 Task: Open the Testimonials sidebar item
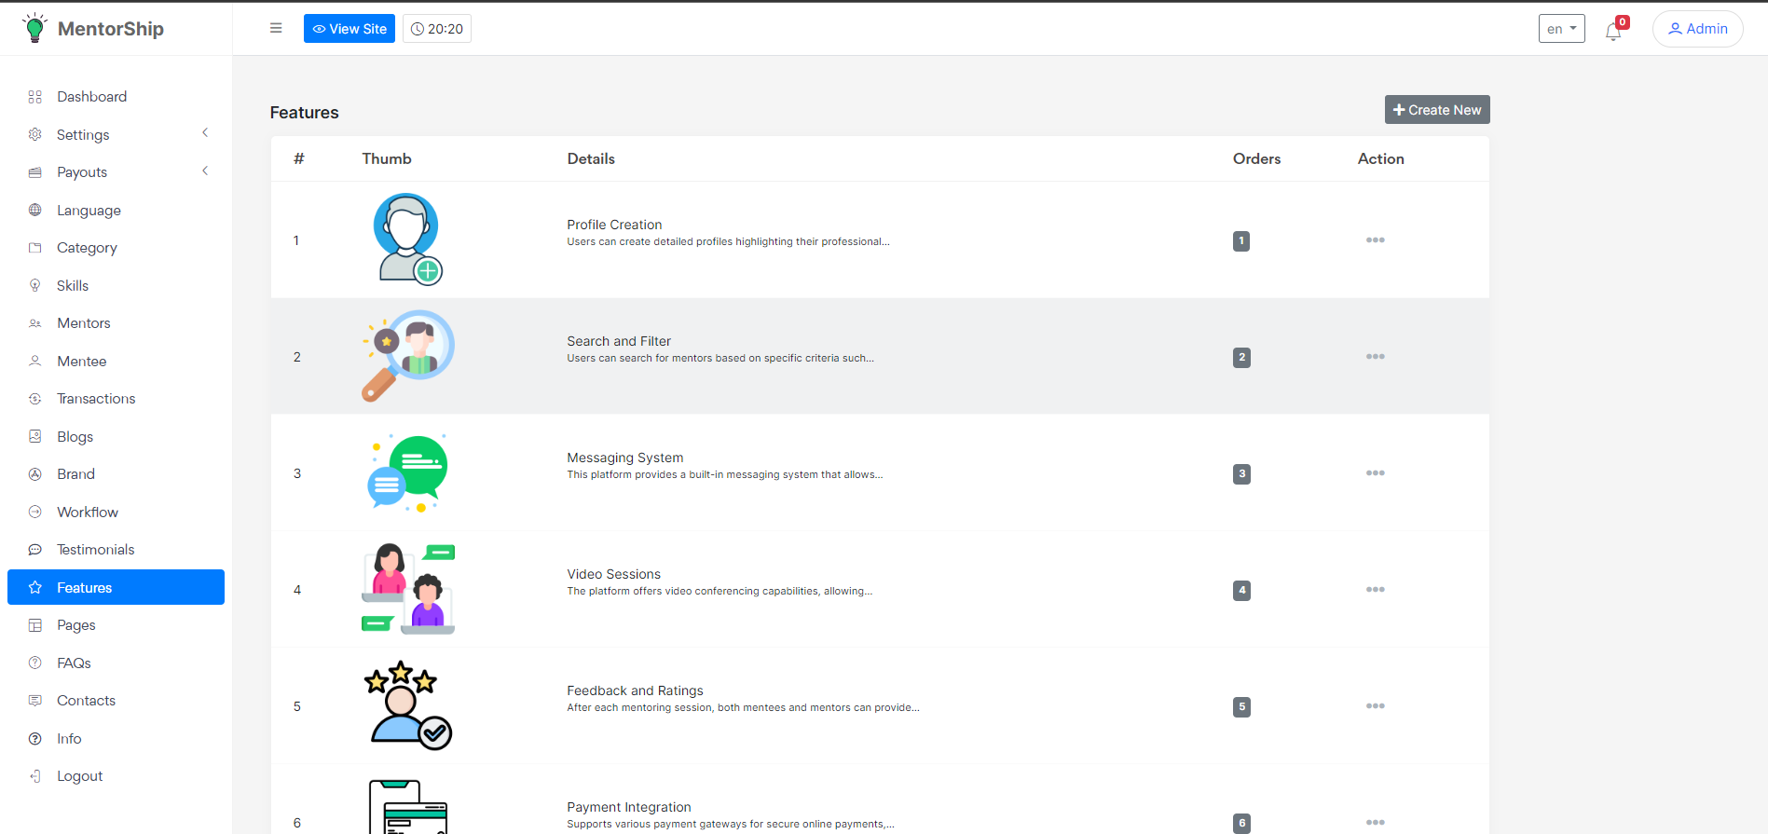point(95,550)
